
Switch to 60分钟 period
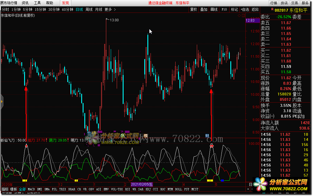pos(68,9)
